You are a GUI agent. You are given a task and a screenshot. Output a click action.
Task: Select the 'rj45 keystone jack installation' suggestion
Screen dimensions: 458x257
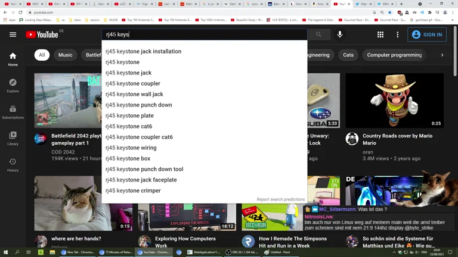point(143,51)
